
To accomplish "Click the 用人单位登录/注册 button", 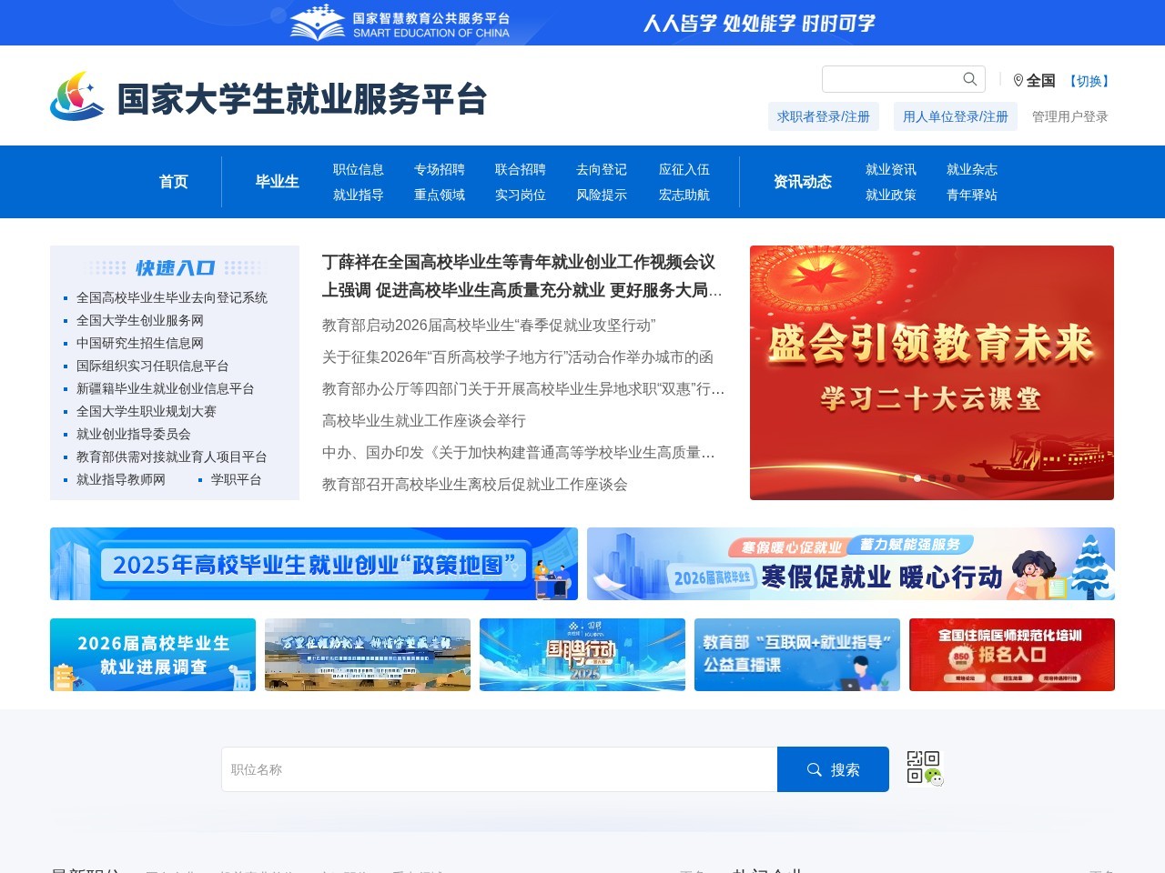I will point(955,116).
